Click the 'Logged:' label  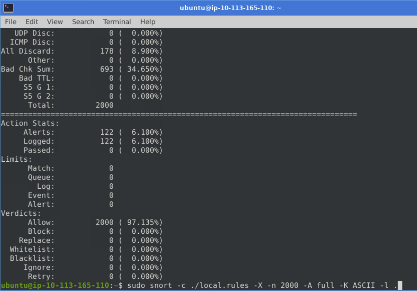tap(39, 141)
